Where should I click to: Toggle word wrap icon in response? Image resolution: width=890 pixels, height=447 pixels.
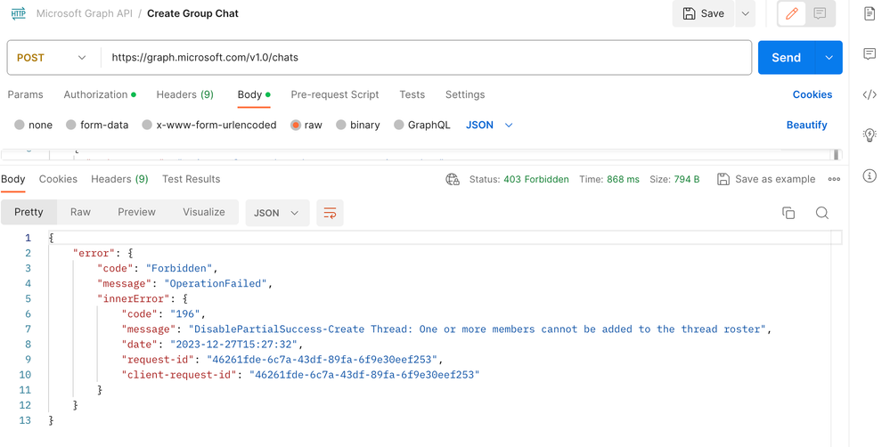330,213
